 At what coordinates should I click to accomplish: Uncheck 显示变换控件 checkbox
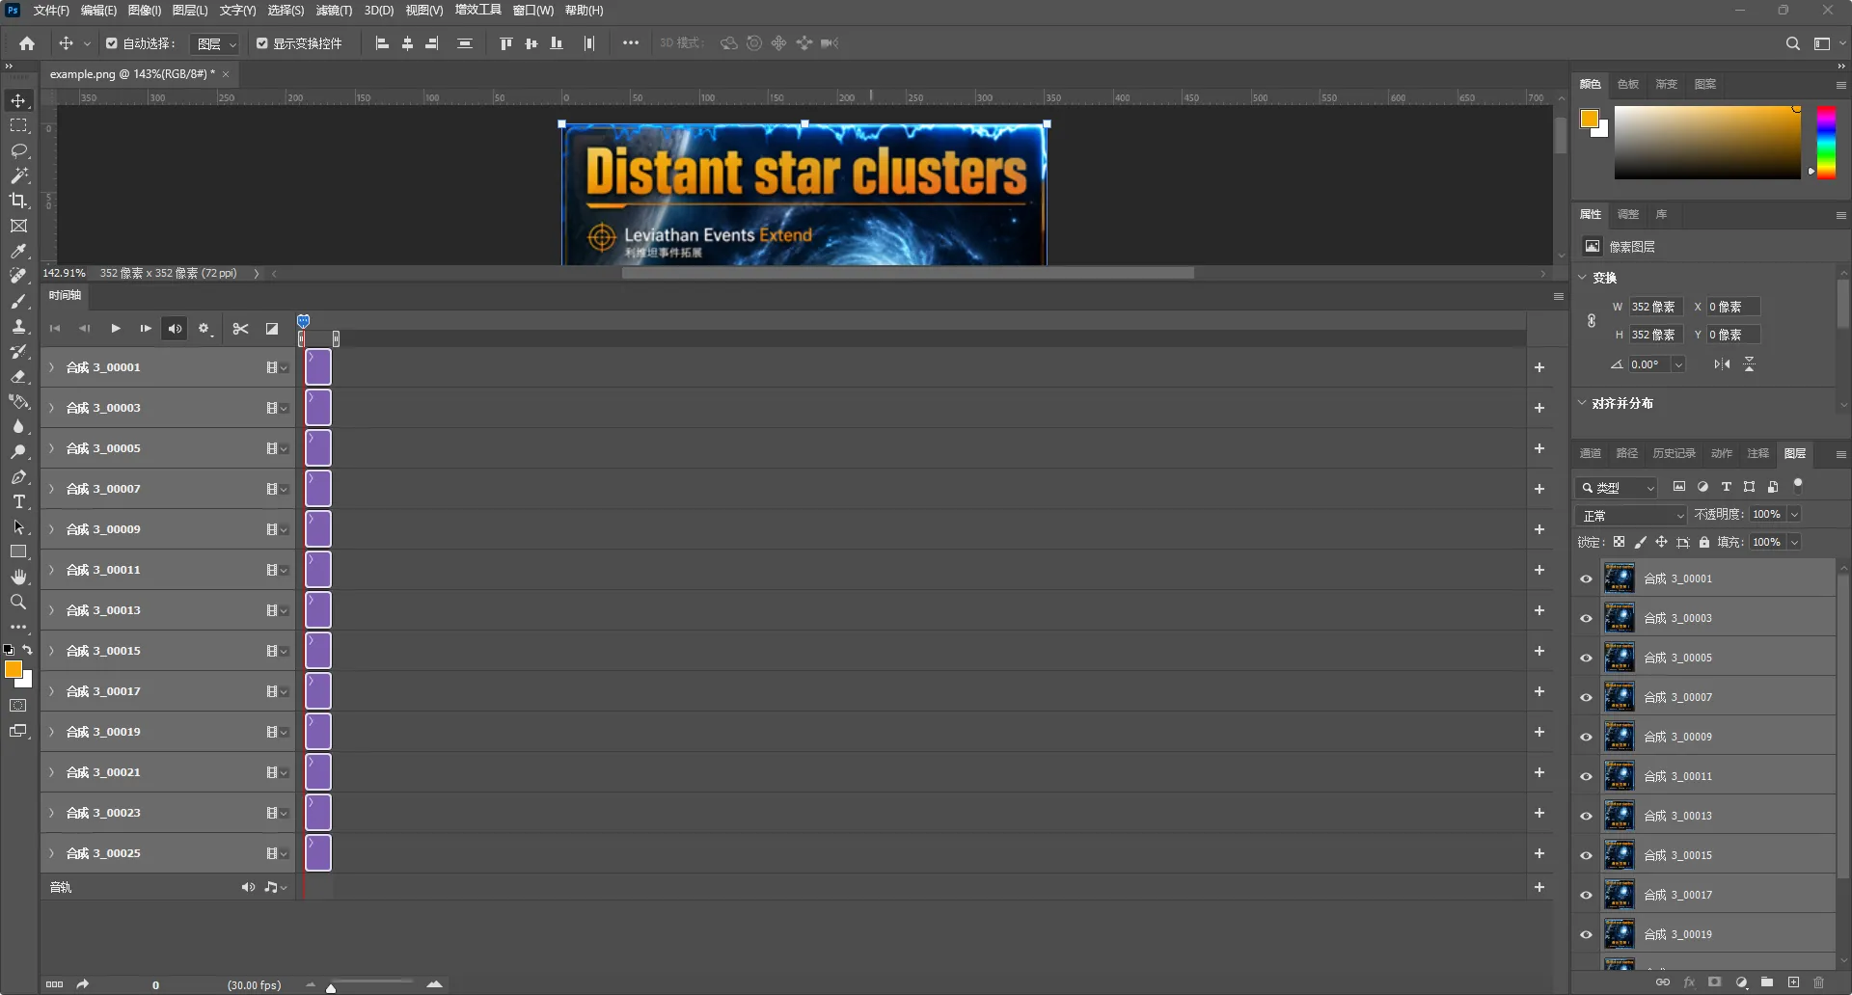(261, 43)
